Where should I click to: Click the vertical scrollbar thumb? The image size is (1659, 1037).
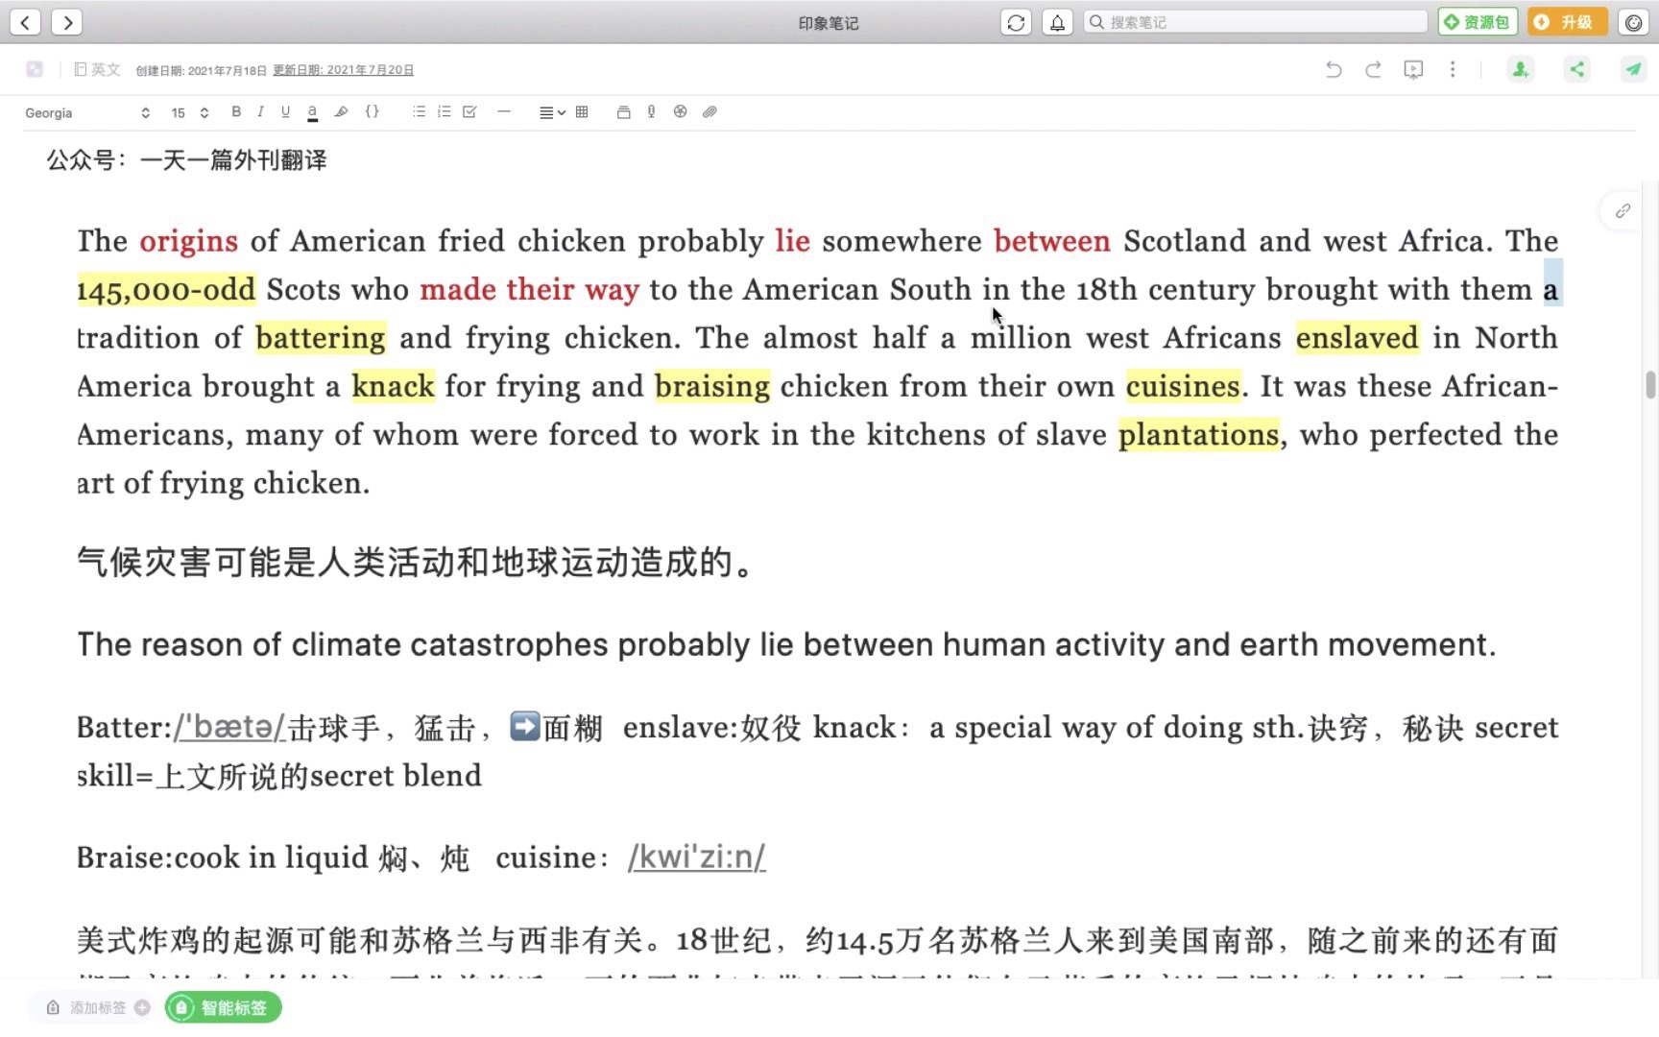1650,385
